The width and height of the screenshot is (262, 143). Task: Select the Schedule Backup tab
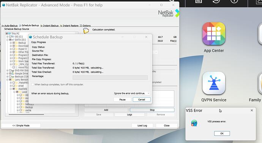point(29,25)
